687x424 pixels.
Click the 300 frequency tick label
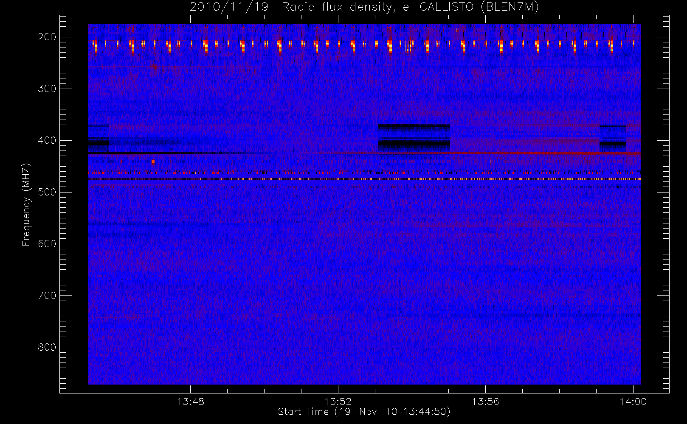pyautogui.click(x=47, y=89)
